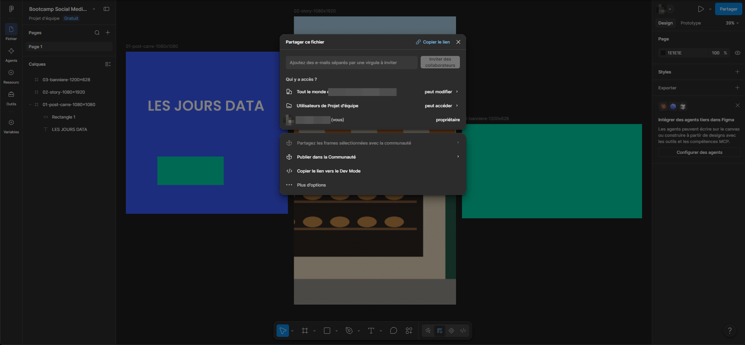Viewport: 745px width, 345px height.
Task: Open the Variables sidebar panel
Action: [11, 126]
